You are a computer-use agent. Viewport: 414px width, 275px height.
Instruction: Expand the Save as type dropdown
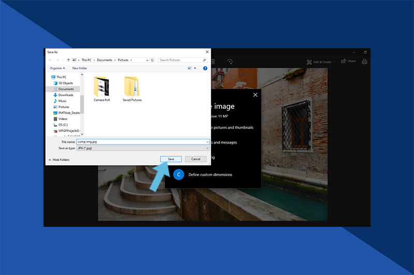[x=142, y=148]
